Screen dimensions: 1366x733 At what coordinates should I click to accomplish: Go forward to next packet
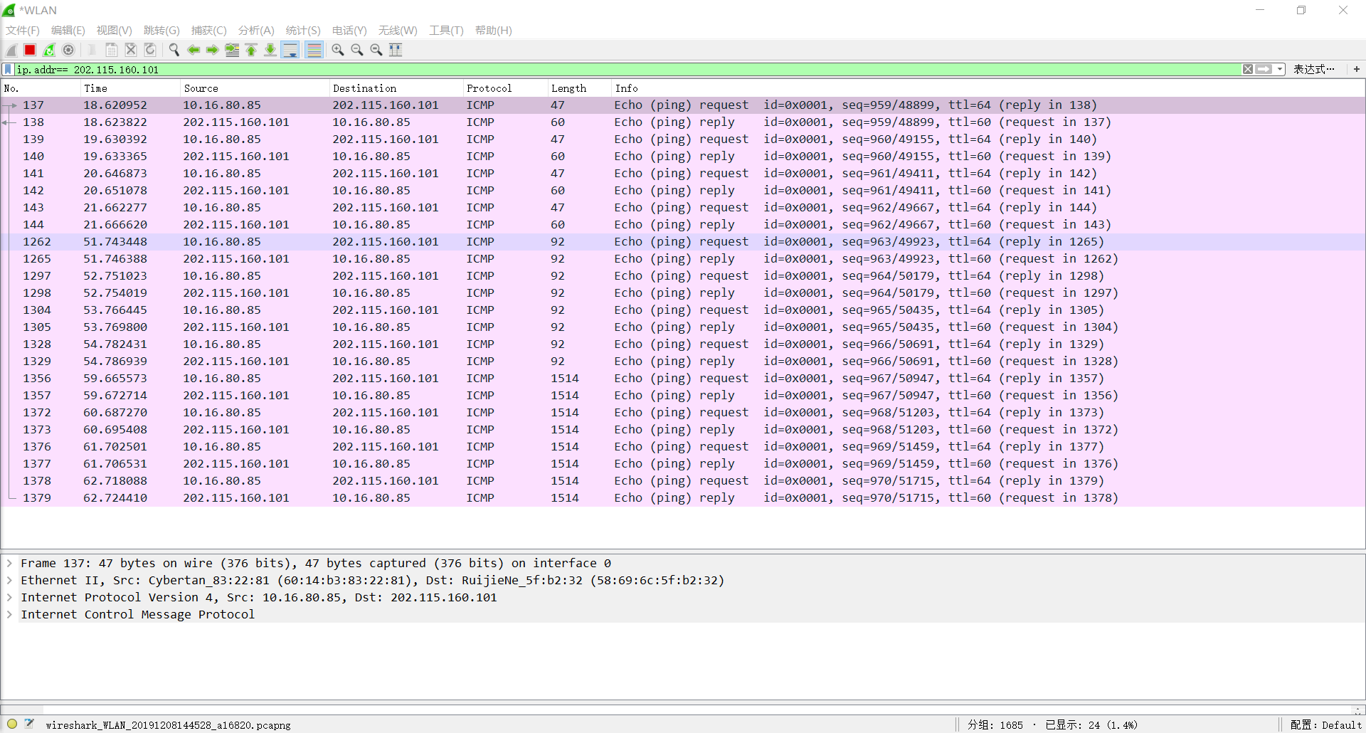(x=213, y=50)
